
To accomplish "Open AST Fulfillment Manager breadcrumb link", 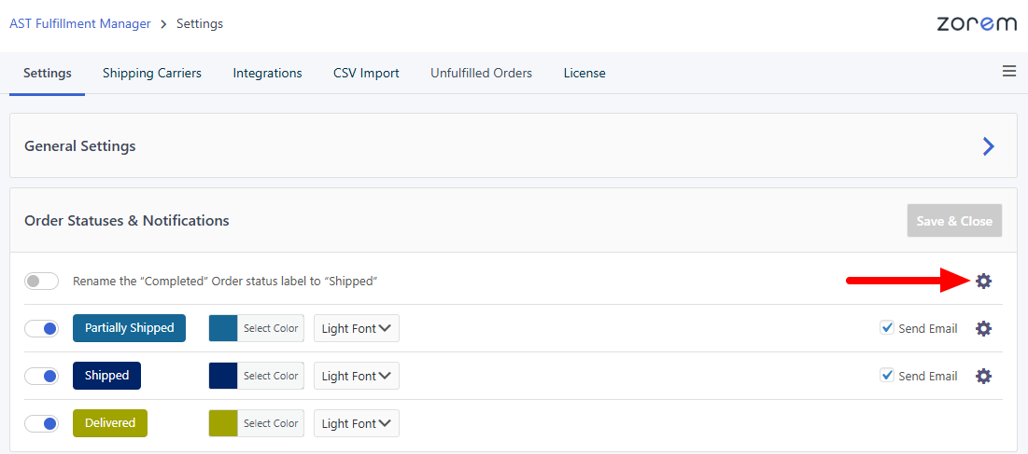I will pos(80,23).
